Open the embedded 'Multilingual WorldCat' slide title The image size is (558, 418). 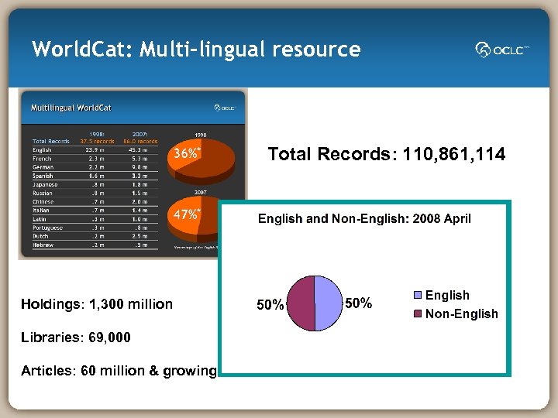(x=71, y=108)
